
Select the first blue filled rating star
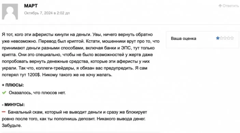tap(218, 38)
